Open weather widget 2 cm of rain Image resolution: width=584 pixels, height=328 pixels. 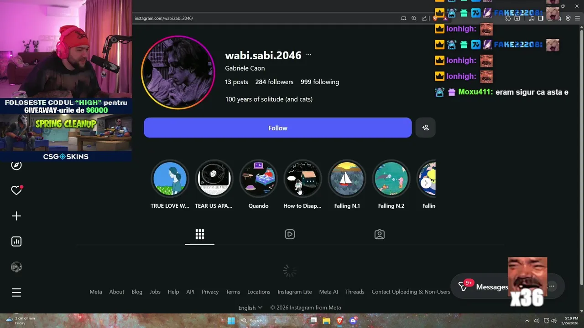(x=21, y=321)
